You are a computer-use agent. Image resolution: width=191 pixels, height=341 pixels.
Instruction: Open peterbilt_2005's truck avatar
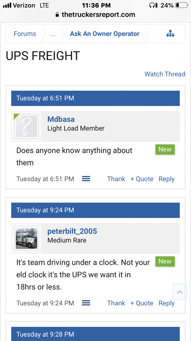coord(26,238)
